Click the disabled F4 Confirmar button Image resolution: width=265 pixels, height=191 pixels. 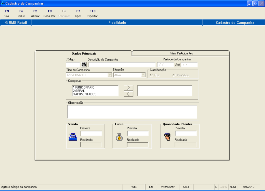(64, 14)
